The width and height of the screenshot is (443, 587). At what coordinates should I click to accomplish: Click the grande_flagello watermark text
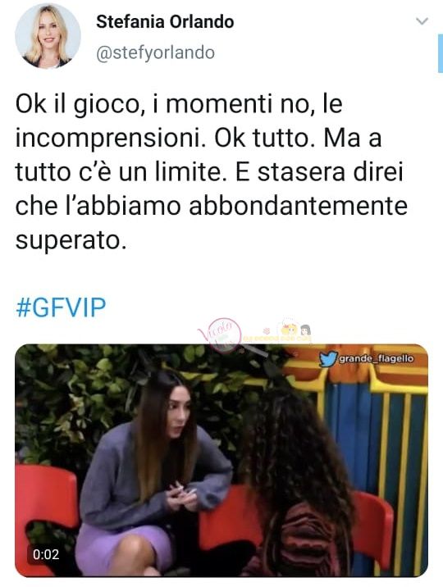pos(376,358)
